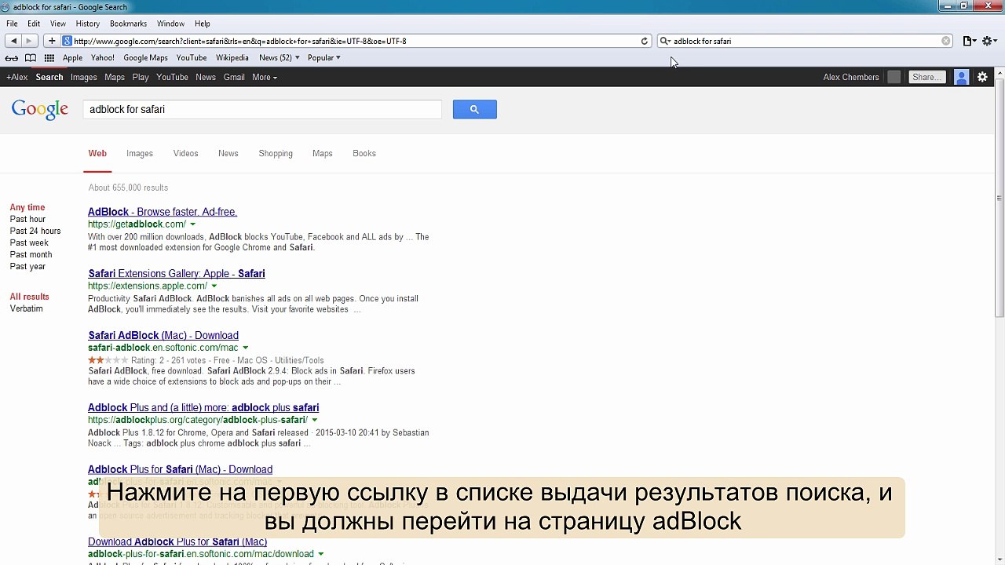Screen dimensions: 1005x565
Task: Open the View menu
Action: tap(58, 24)
